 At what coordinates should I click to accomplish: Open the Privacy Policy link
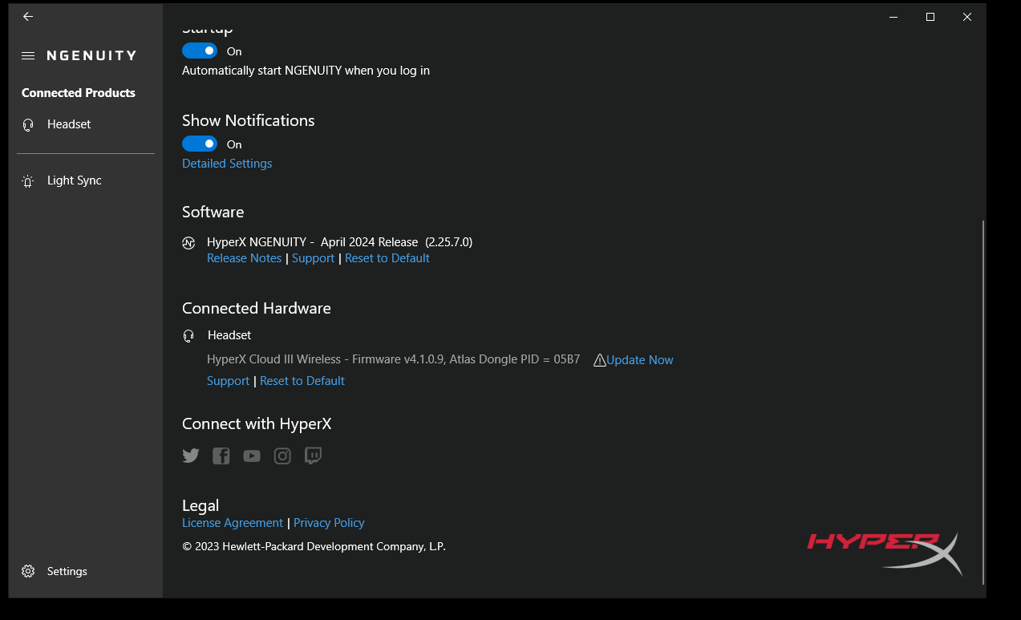tap(329, 523)
